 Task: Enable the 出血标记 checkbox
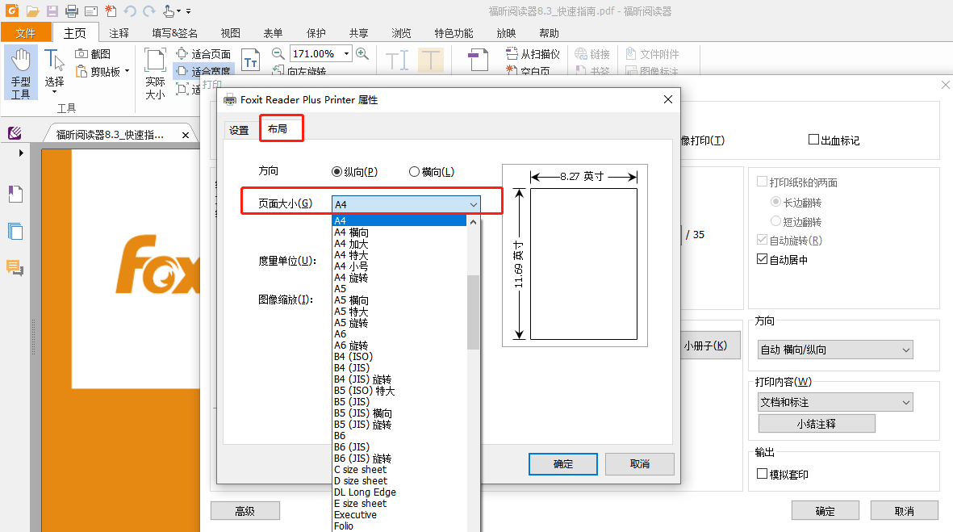813,140
